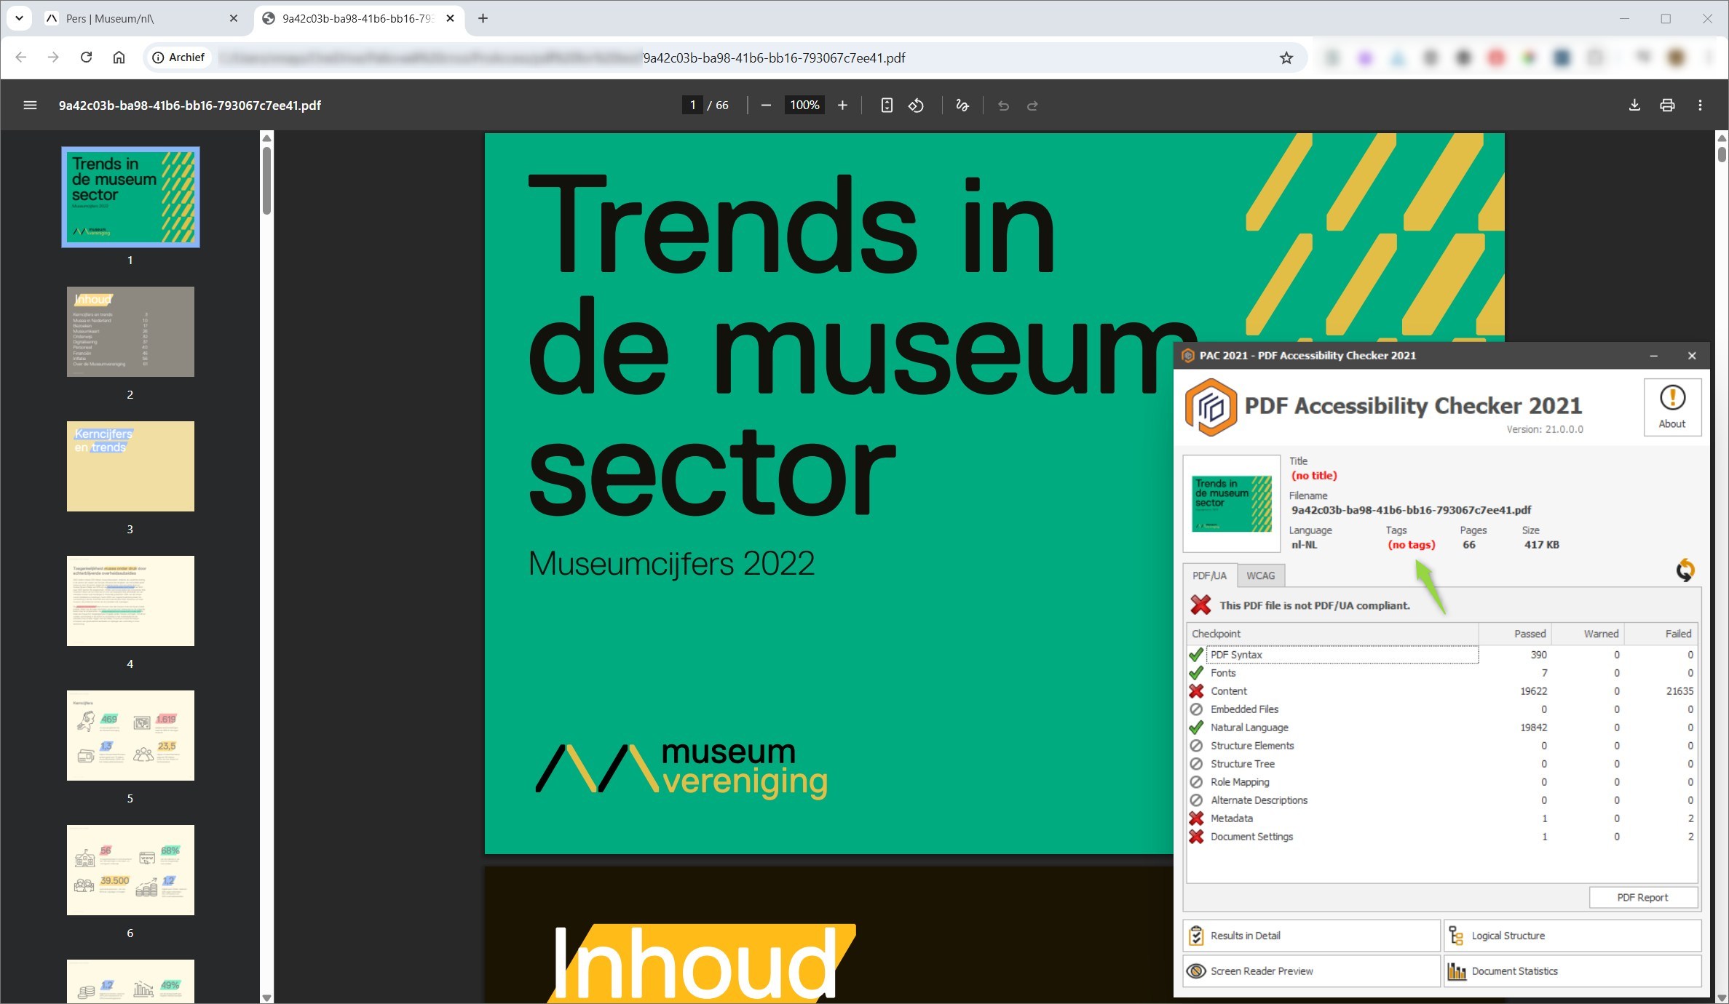Open the tab search dropdown
The height and width of the screenshot is (1004, 1729).
19,18
